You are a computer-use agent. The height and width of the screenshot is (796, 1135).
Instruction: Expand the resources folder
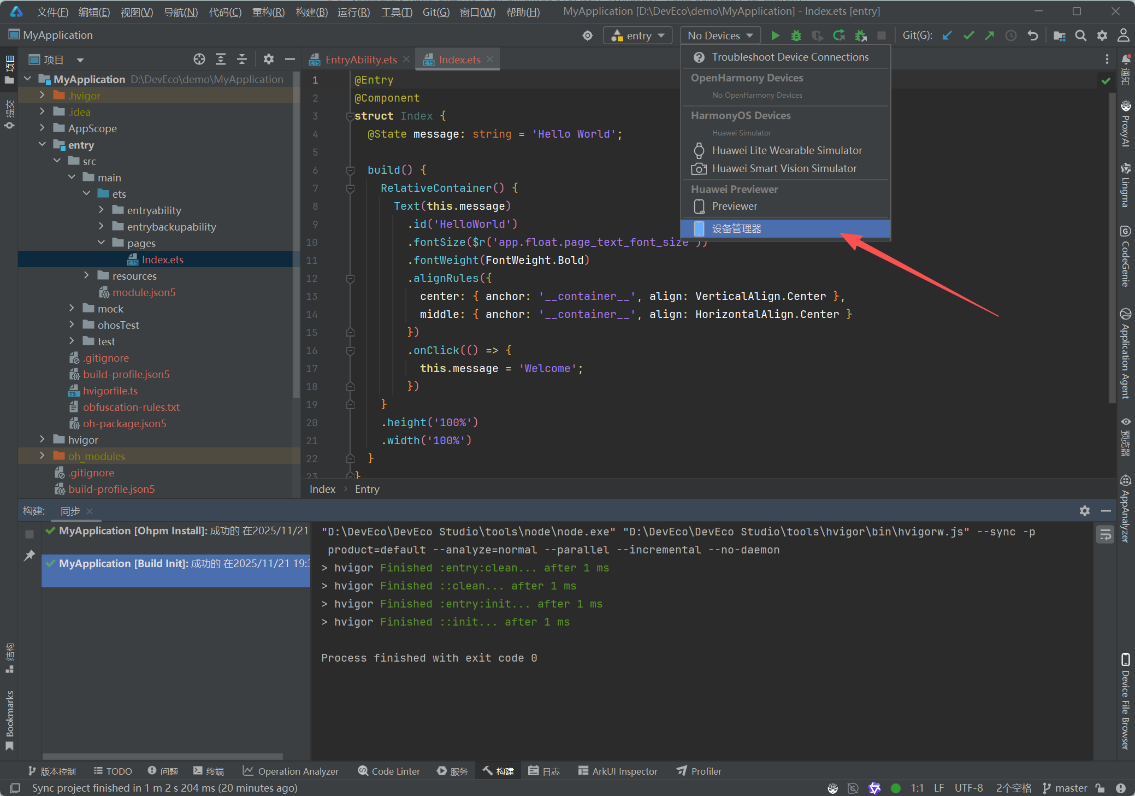pos(86,275)
